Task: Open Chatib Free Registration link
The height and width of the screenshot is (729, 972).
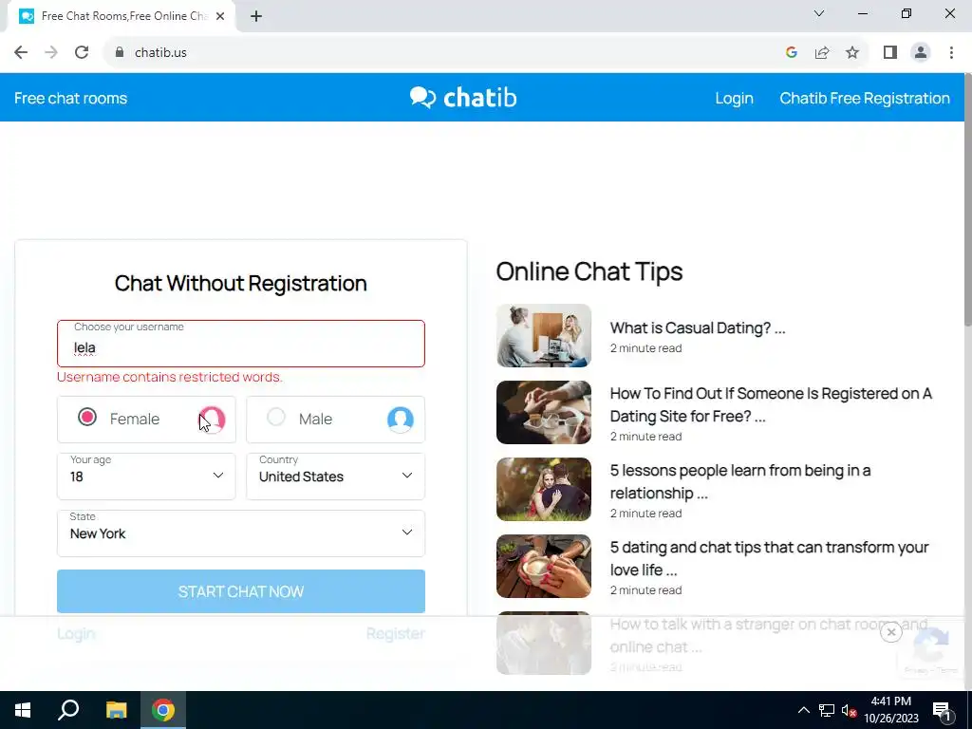Action: click(x=864, y=98)
